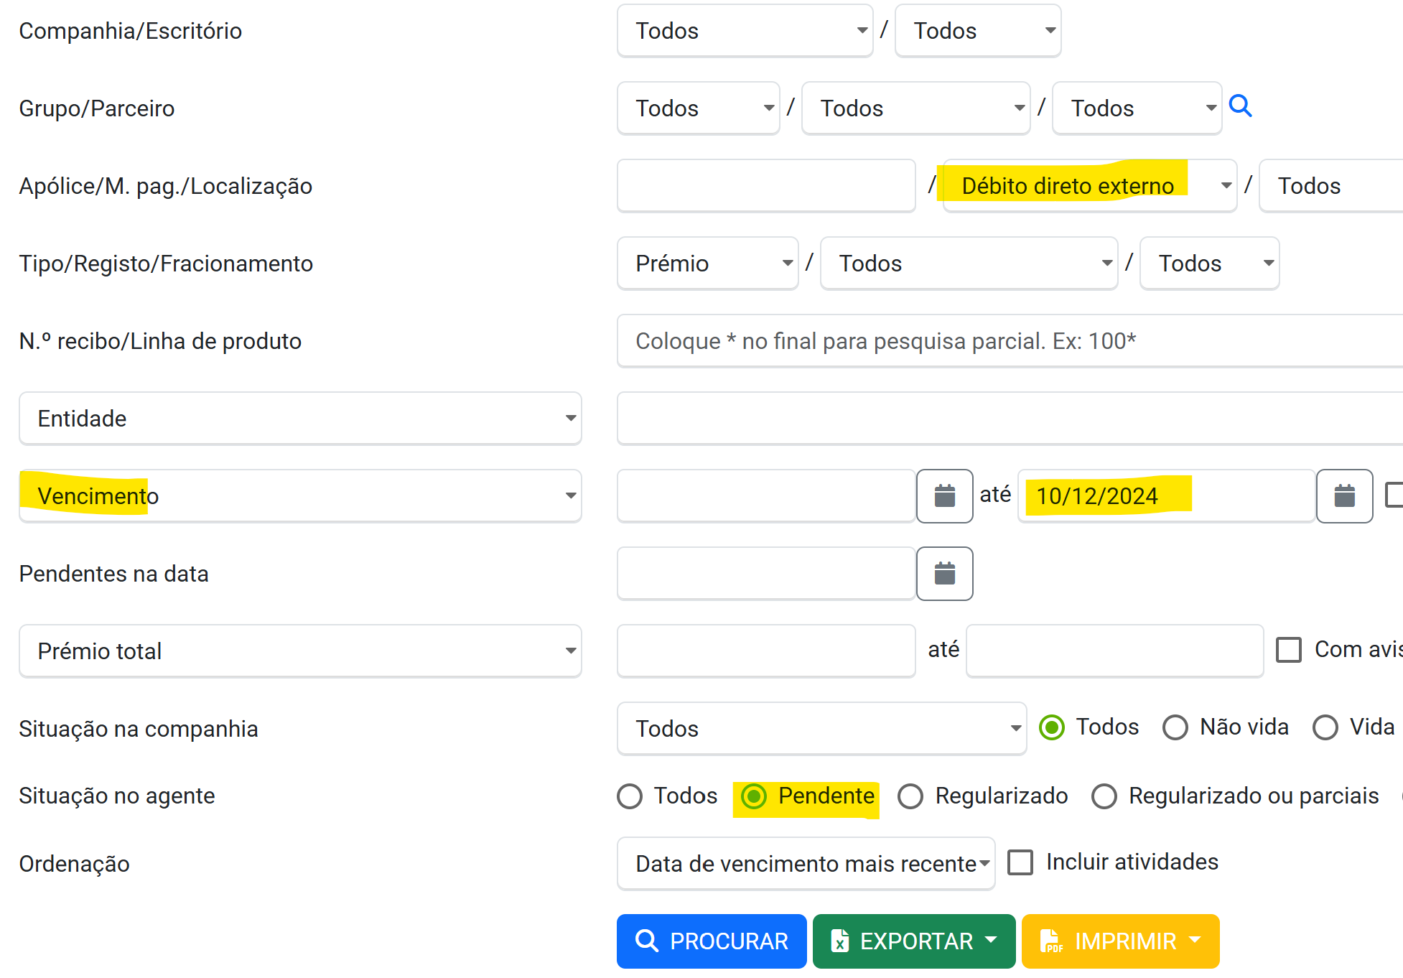This screenshot has width=1403, height=978.
Task: Open calendar next to 10/12/2024 date
Action: (x=1344, y=495)
